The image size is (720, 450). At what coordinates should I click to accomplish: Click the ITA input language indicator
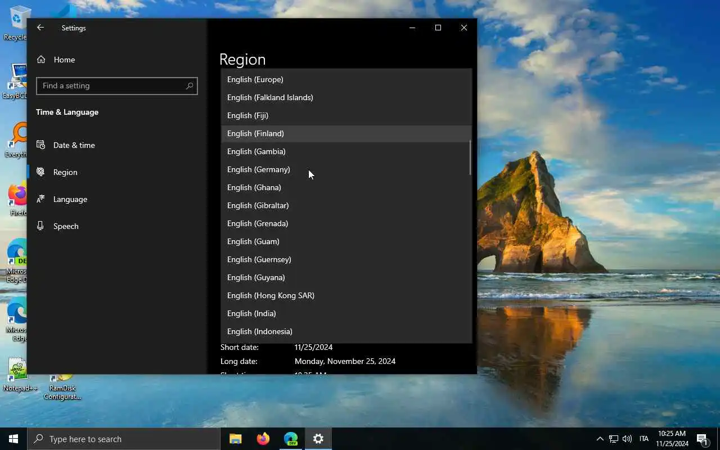pyautogui.click(x=644, y=439)
